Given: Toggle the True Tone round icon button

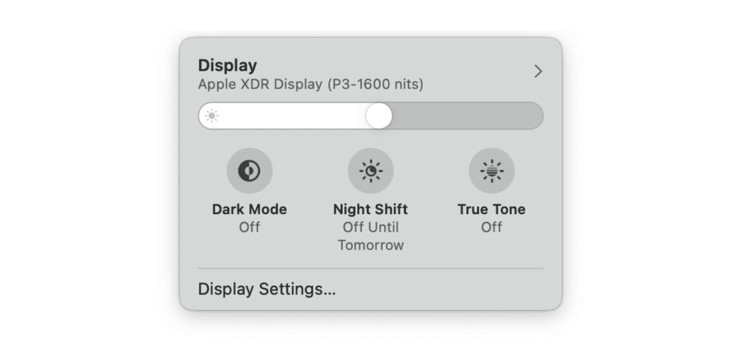Looking at the screenshot, I should click(491, 171).
